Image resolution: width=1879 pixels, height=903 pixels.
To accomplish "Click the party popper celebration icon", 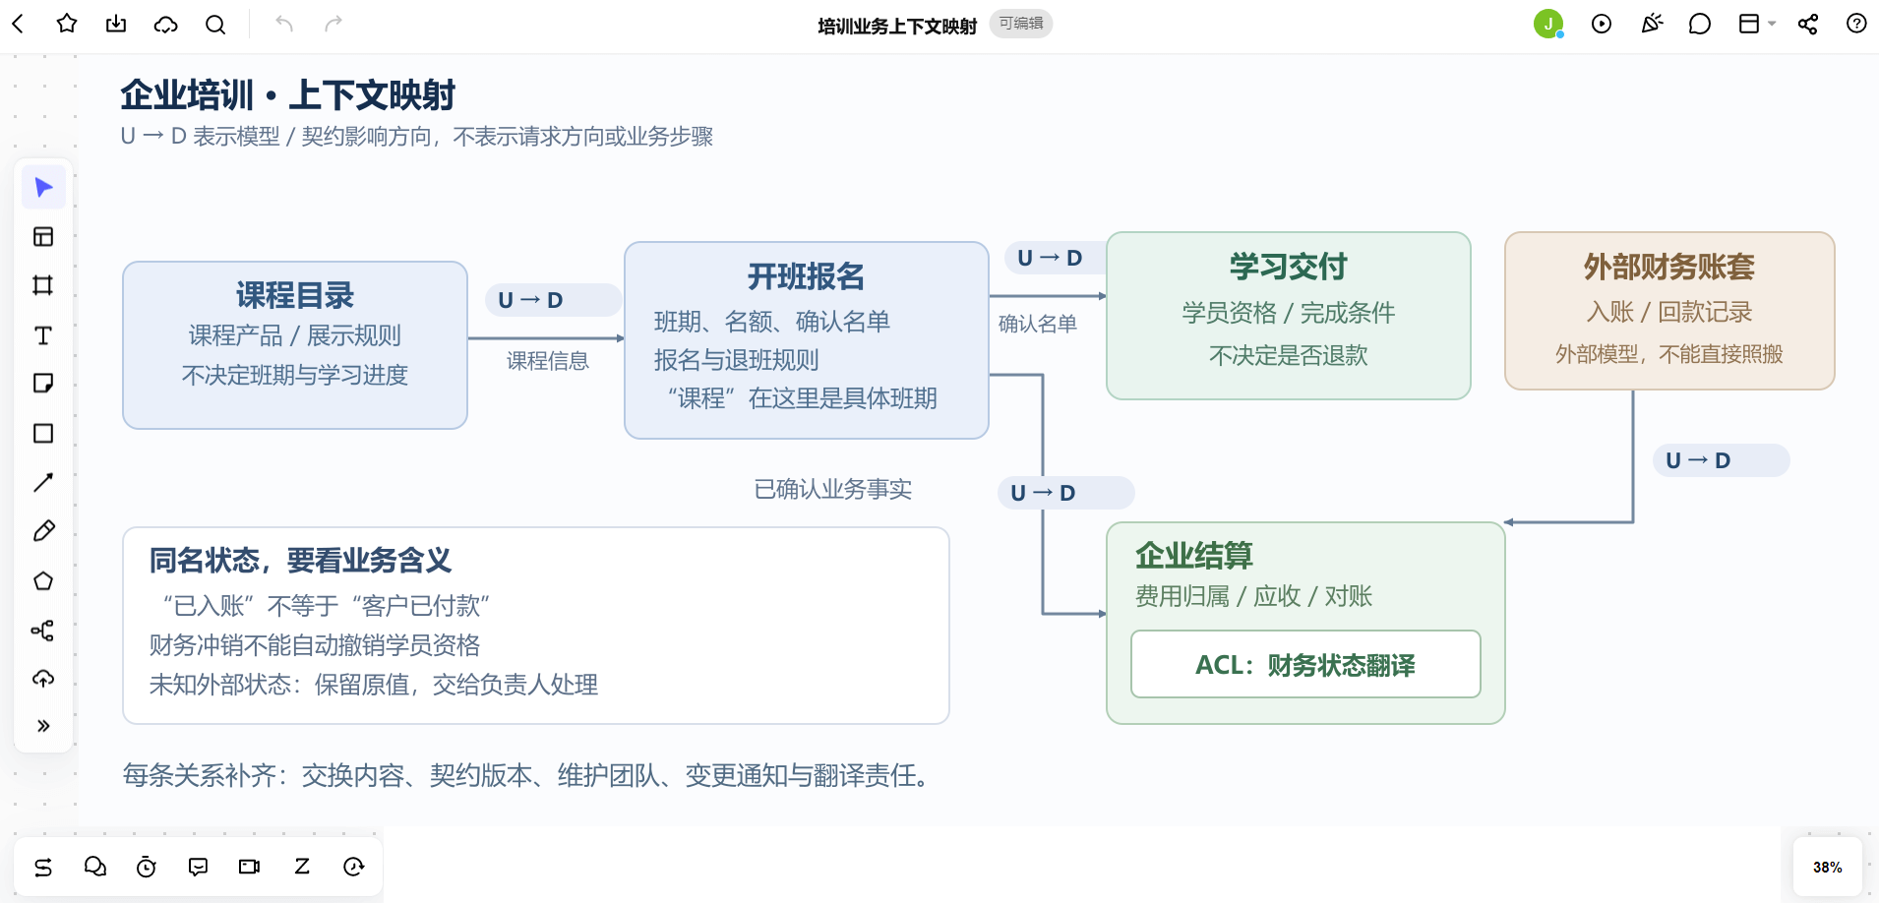I will (x=1652, y=24).
